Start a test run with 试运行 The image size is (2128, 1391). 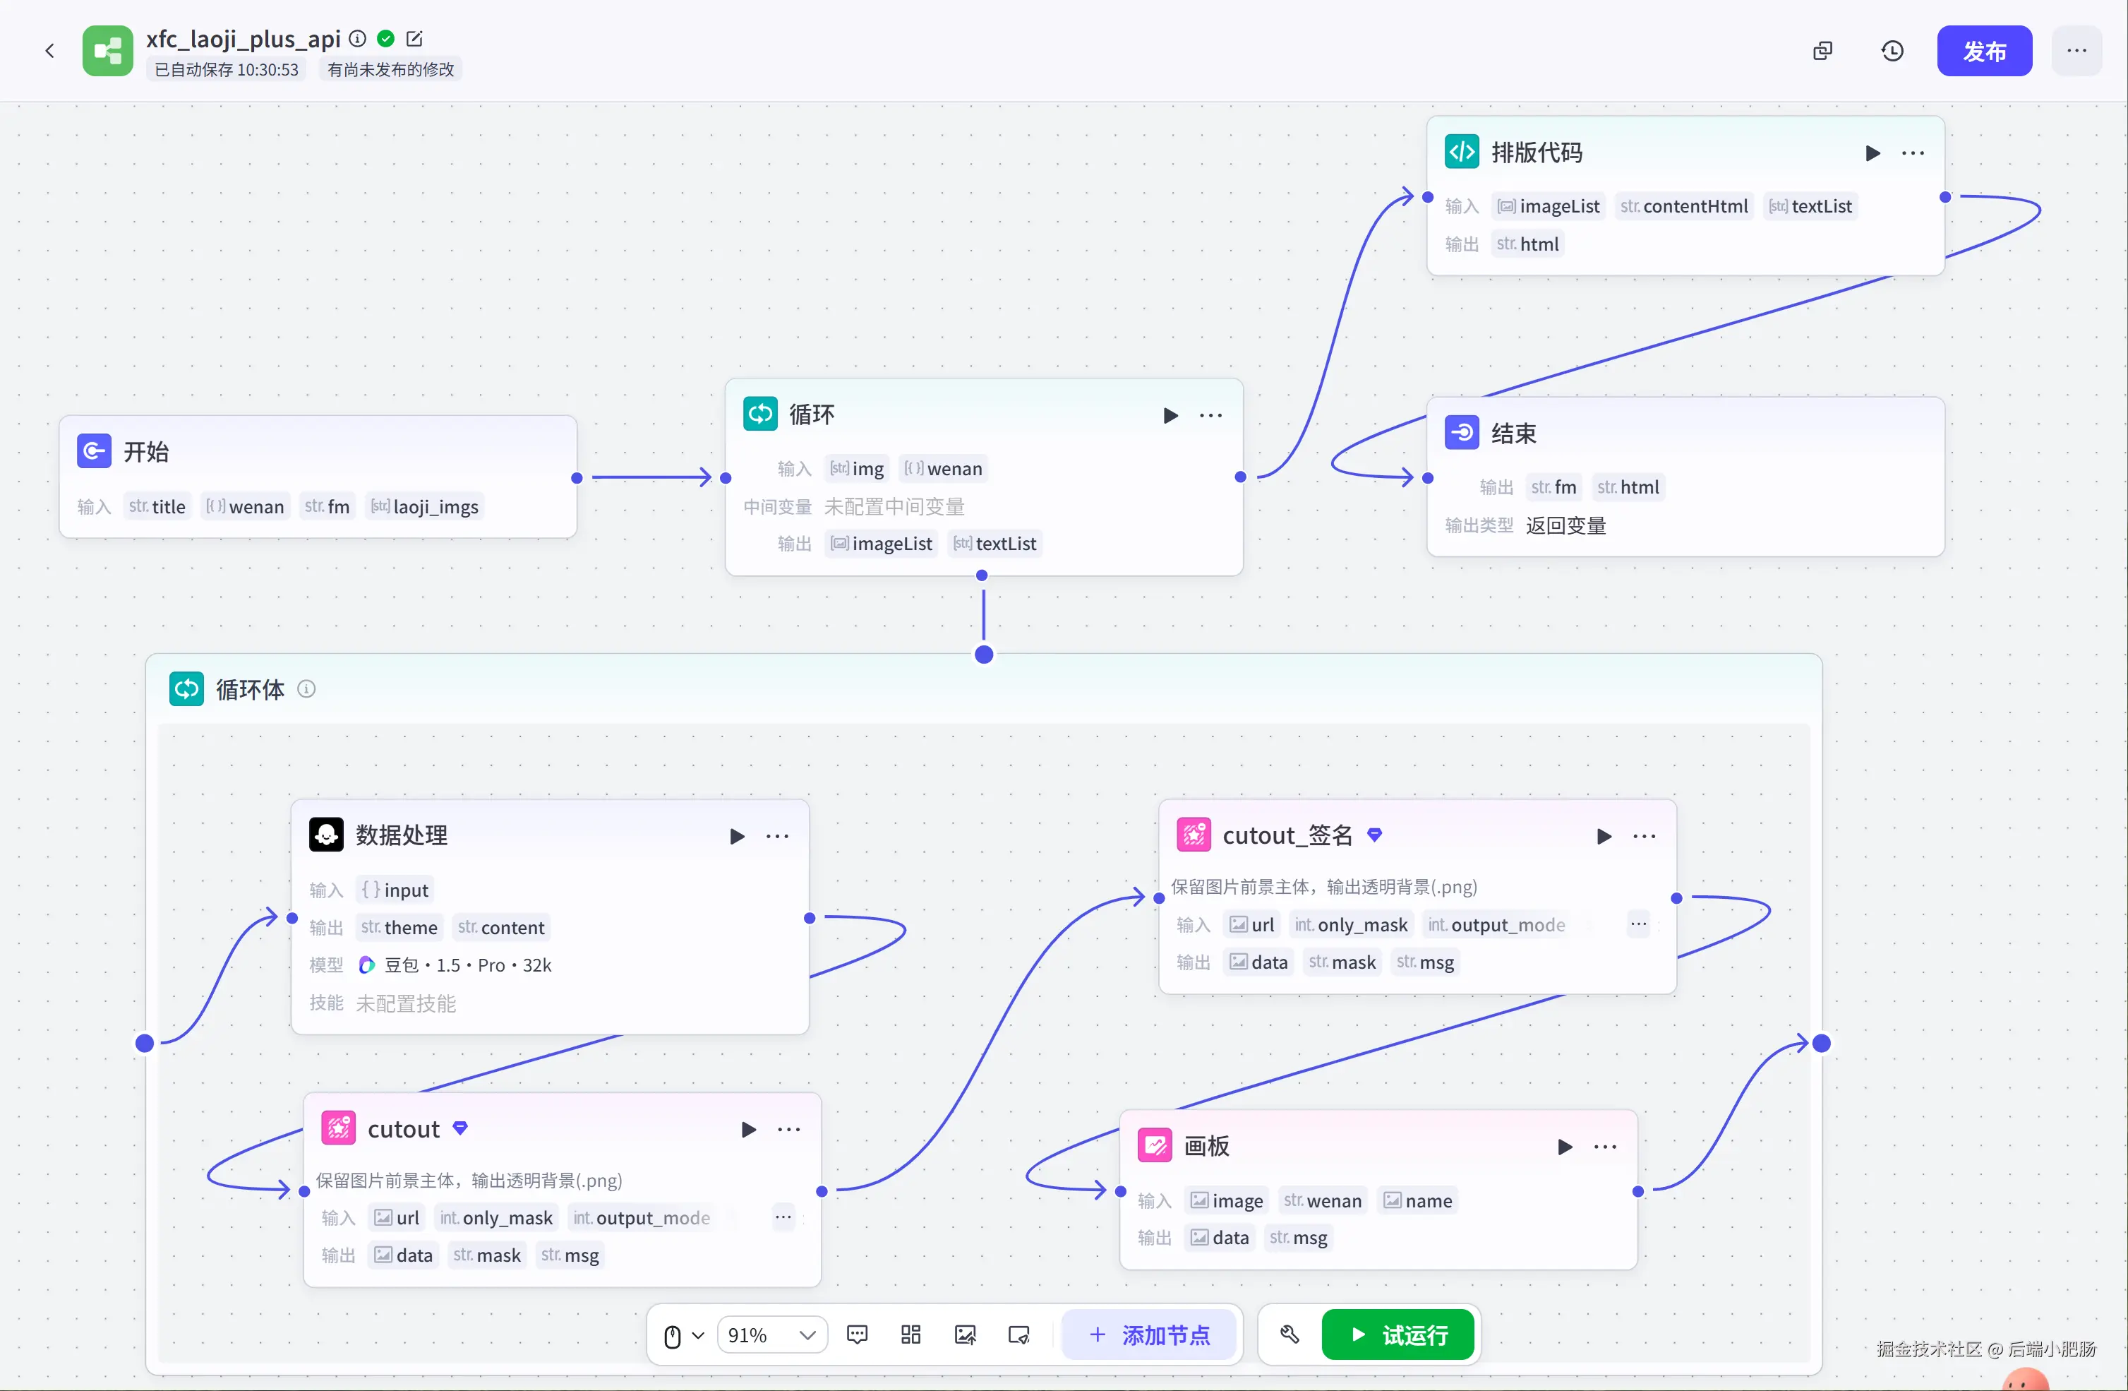tap(1397, 1335)
